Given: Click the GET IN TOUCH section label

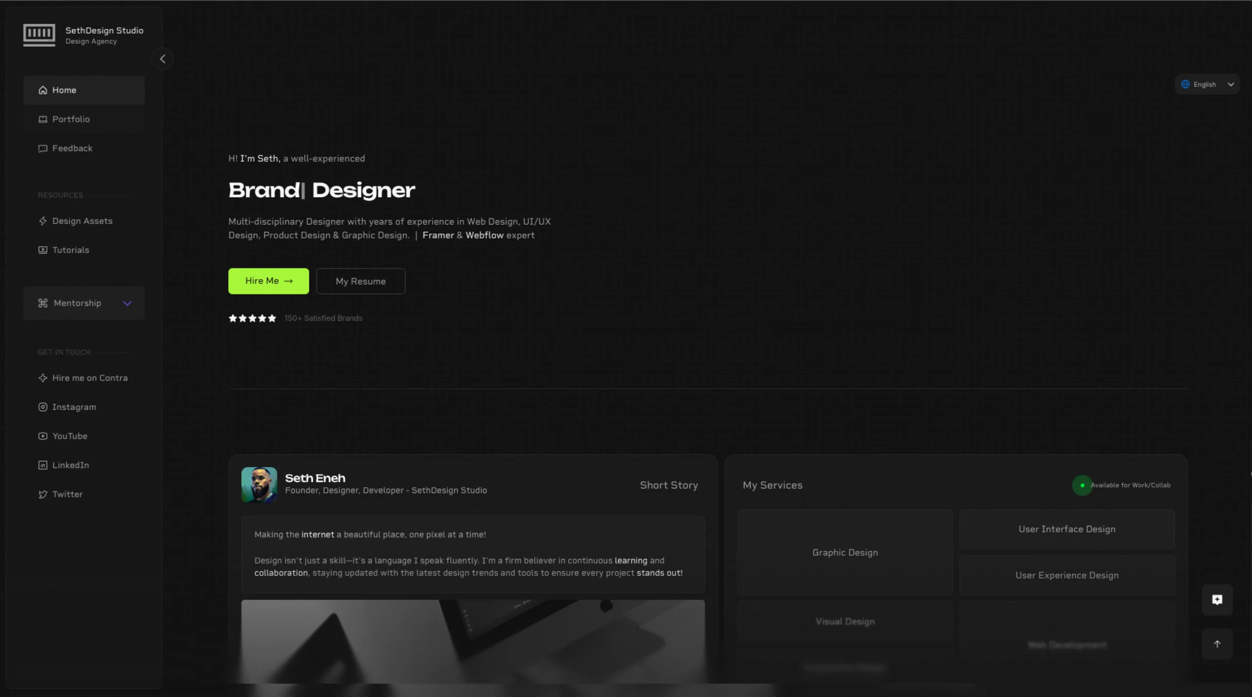Looking at the screenshot, I should [x=65, y=353].
